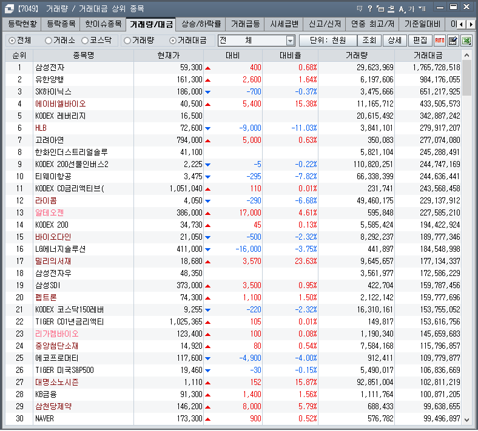
Task: Select stock 삼성SDI
Action: (x=47, y=286)
